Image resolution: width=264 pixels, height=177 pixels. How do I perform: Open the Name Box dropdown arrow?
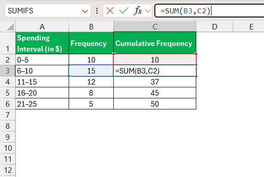coord(85,11)
